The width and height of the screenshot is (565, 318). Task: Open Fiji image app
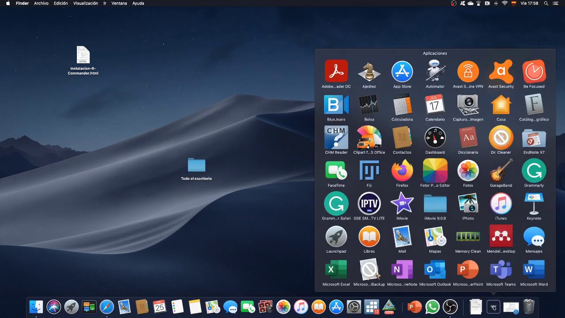(369, 170)
